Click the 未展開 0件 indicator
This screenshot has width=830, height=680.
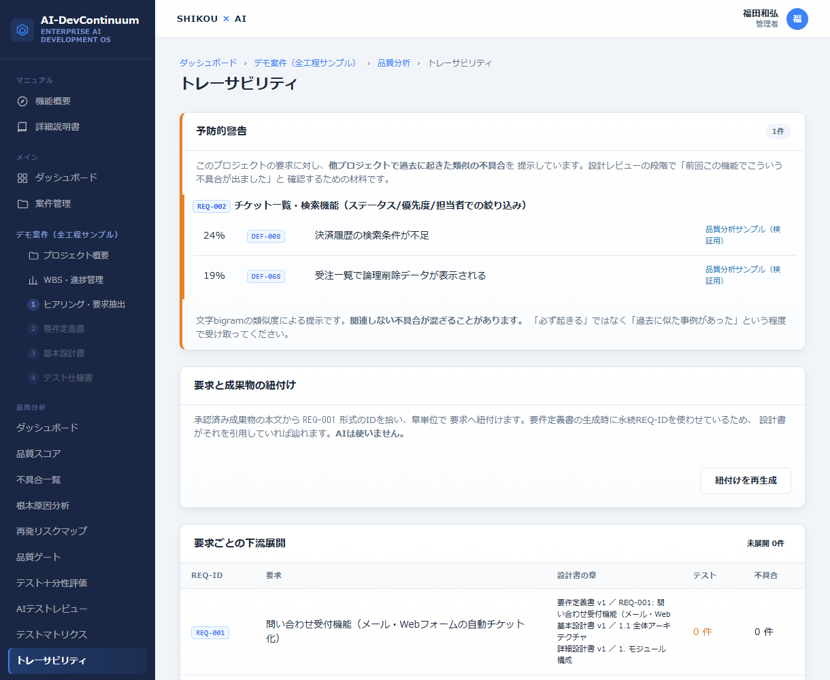pos(765,544)
